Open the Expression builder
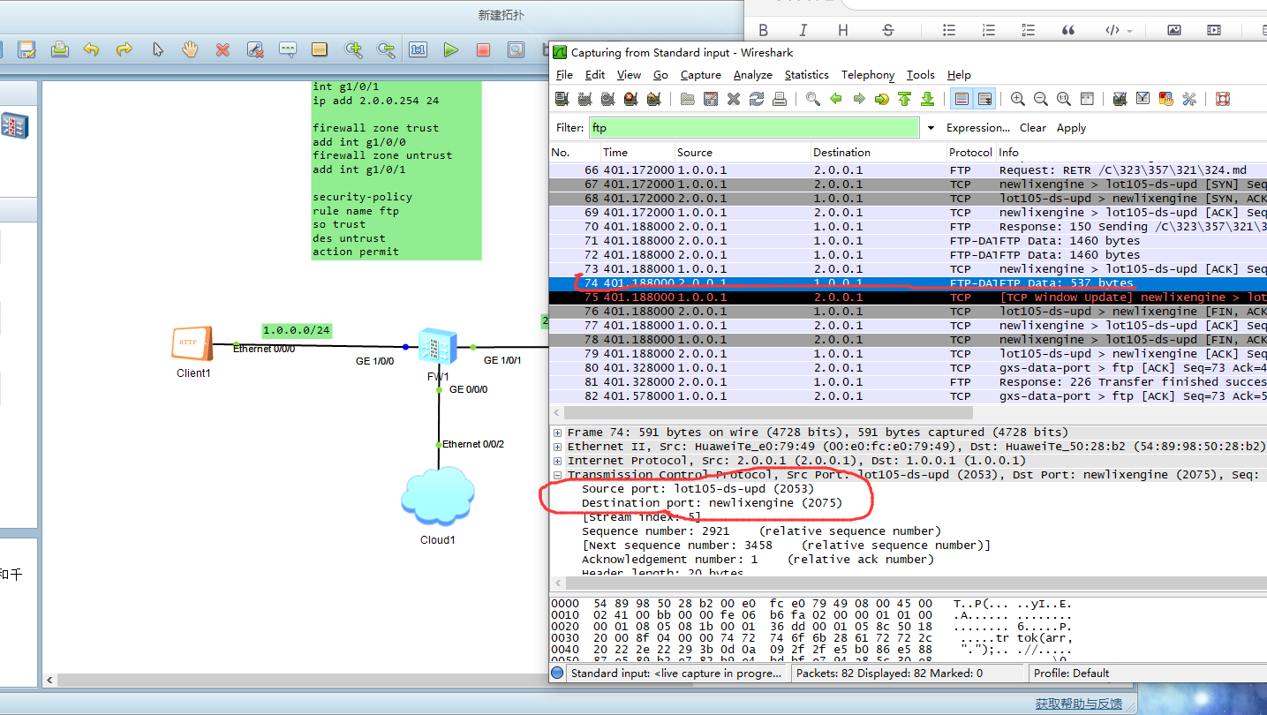This screenshot has width=1267, height=715. pos(977,127)
